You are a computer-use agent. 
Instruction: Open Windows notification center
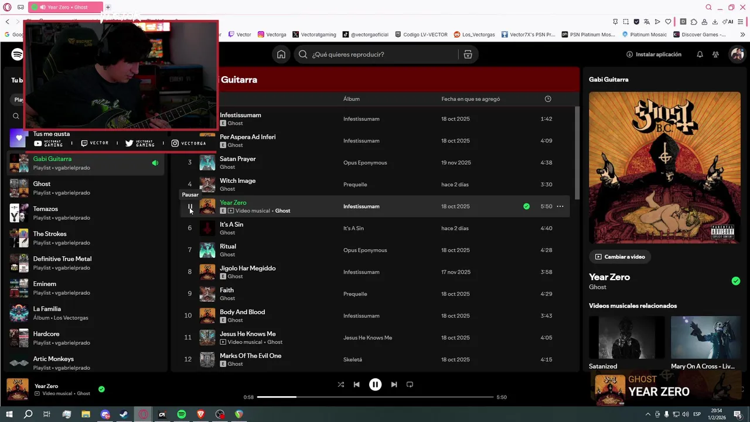(739, 414)
